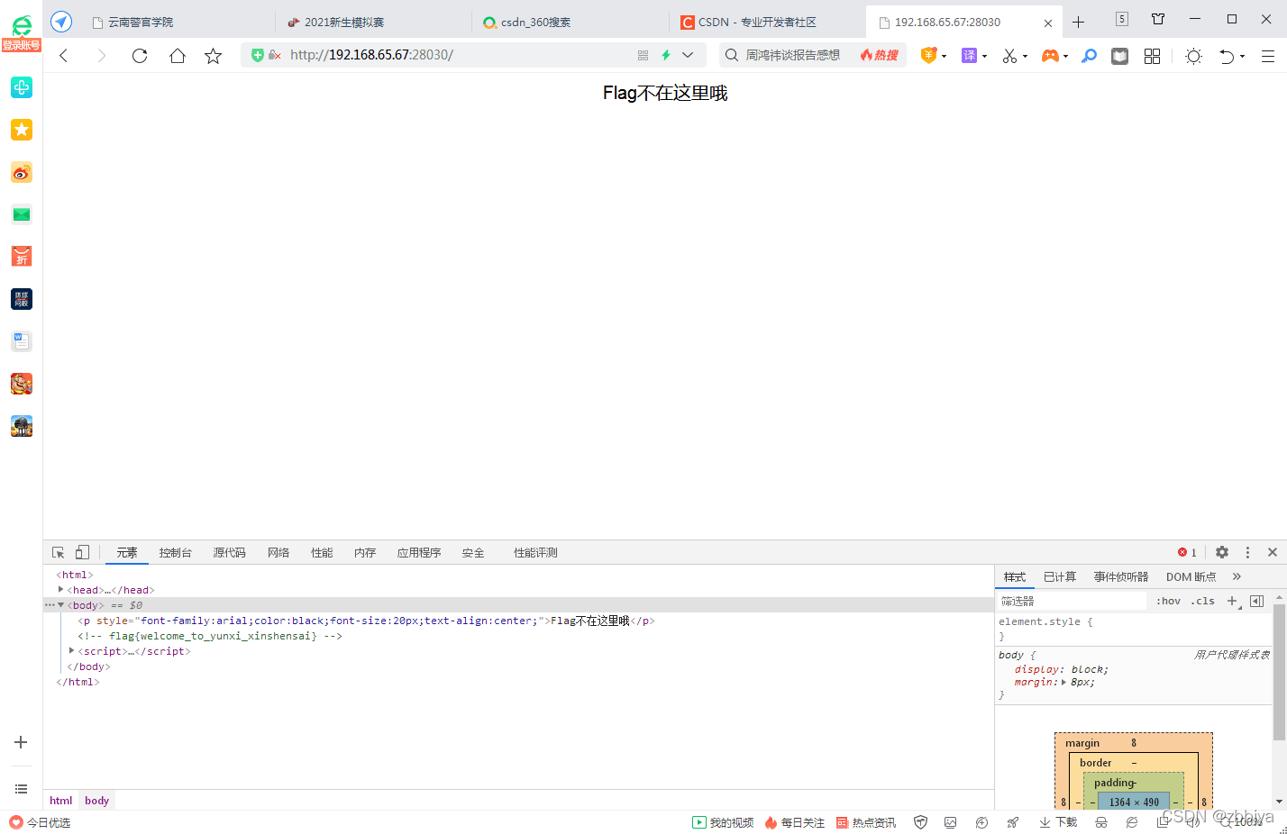Open the browser main menu
The image size is (1287, 834).
[1267, 56]
